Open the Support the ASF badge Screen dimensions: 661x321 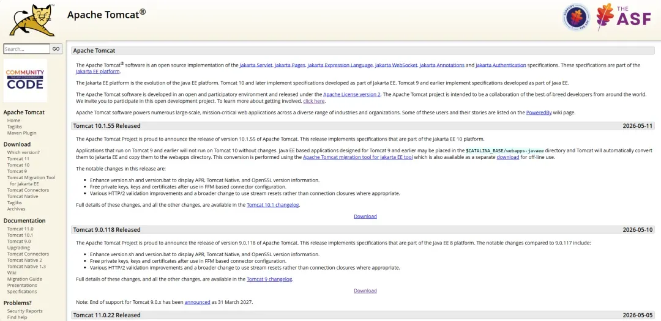click(x=576, y=17)
